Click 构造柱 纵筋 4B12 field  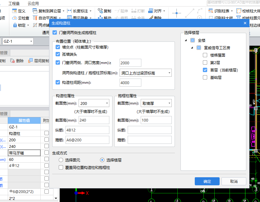pos(87,130)
